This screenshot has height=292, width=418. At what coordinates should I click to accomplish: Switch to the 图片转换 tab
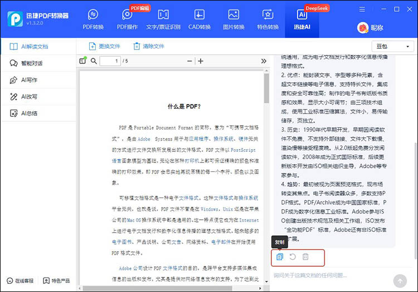pyautogui.click(x=234, y=19)
